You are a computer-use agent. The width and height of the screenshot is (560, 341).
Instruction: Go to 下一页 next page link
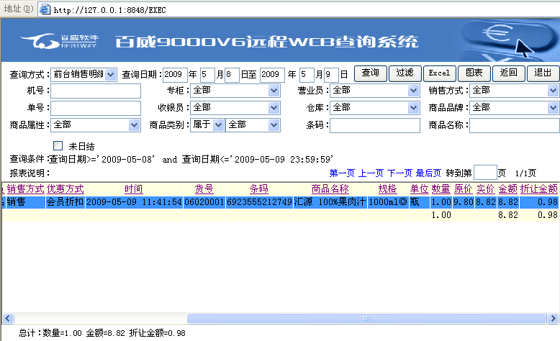click(399, 173)
